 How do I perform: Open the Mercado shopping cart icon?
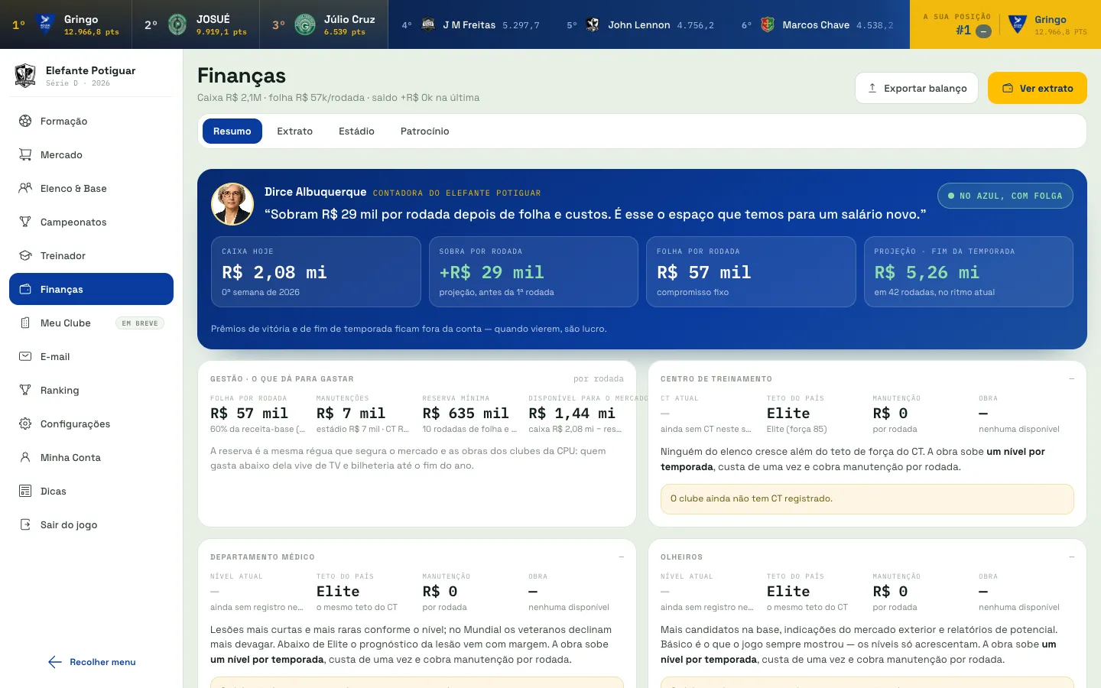click(25, 154)
